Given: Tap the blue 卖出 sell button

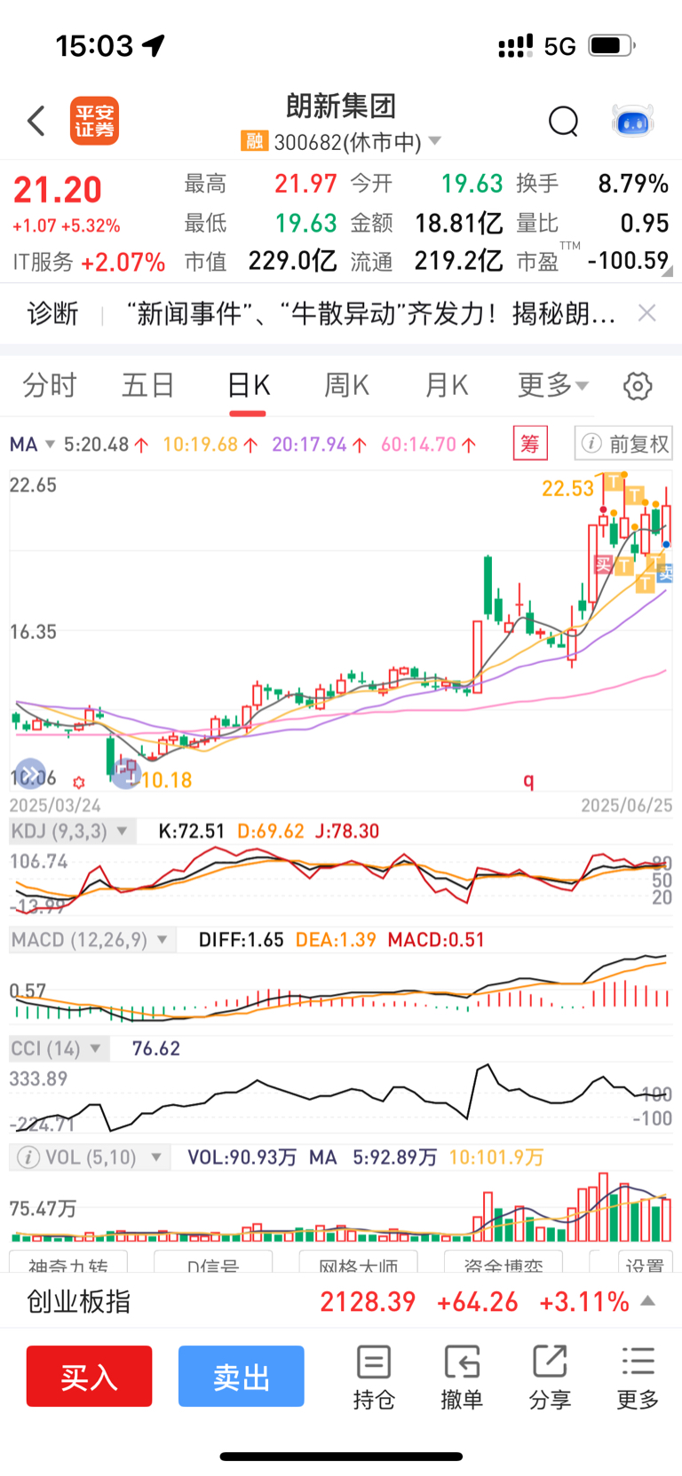Looking at the screenshot, I should coord(242,1376).
